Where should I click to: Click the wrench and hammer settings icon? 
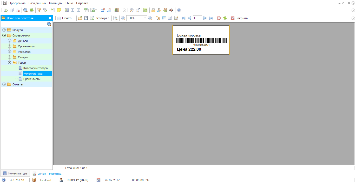(131, 10)
